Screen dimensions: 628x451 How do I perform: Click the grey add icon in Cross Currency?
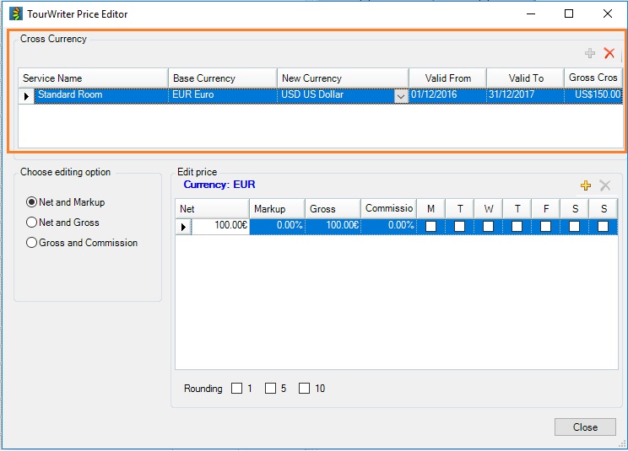click(x=590, y=53)
